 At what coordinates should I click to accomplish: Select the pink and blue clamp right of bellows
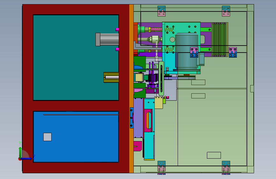coord(233,52)
